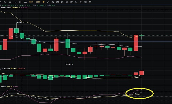Viewport: 172px width, 104px height.
Task: Click the 主力 indicator button
Action: [31, 2]
